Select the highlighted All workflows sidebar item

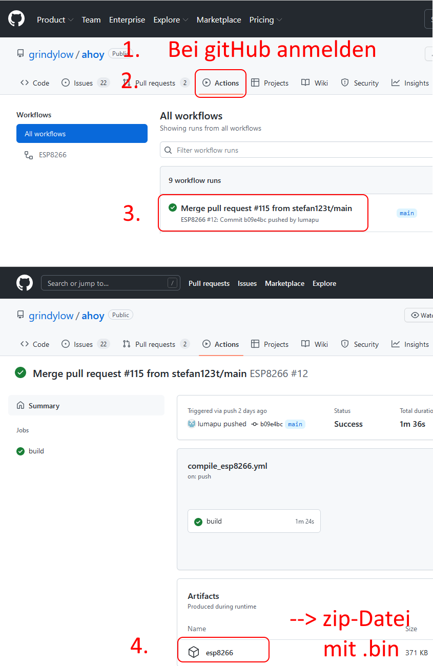click(x=82, y=134)
